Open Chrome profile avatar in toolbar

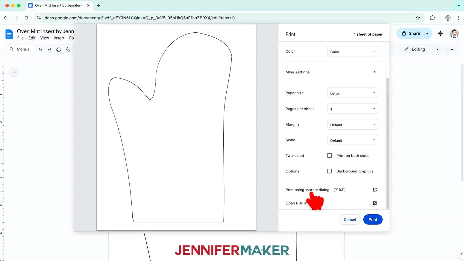pos(448,18)
